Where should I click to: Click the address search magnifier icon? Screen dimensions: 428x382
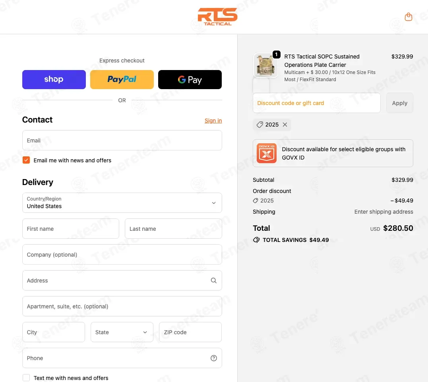point(214,281)
